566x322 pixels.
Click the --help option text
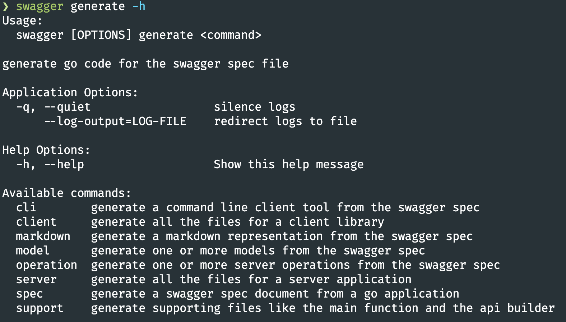[64, 165]
